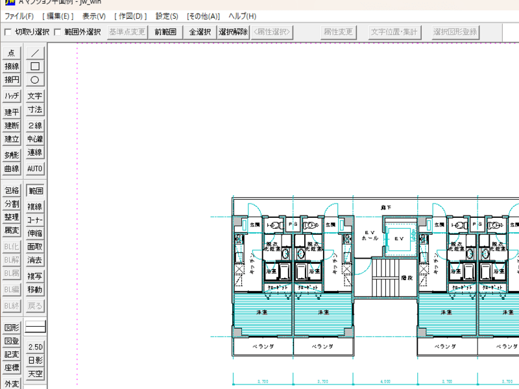This screenshot has height=389, width=519.
Task: Select the rectangle drawing tool icon
Action: [x=35, y=66]
